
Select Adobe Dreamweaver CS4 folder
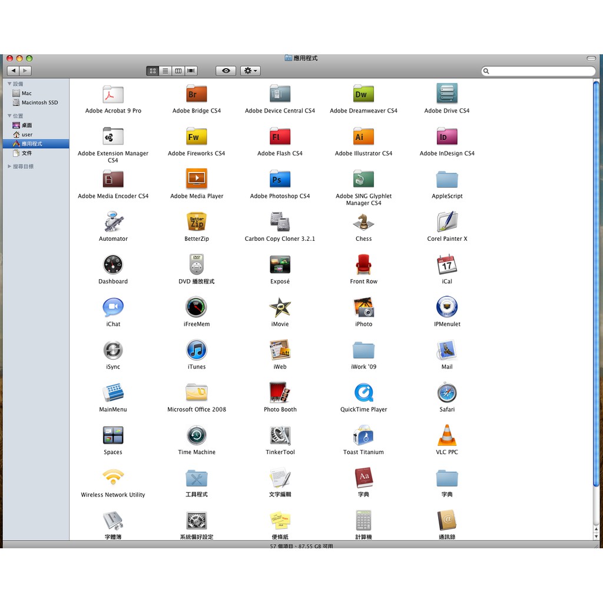[363, 94]
